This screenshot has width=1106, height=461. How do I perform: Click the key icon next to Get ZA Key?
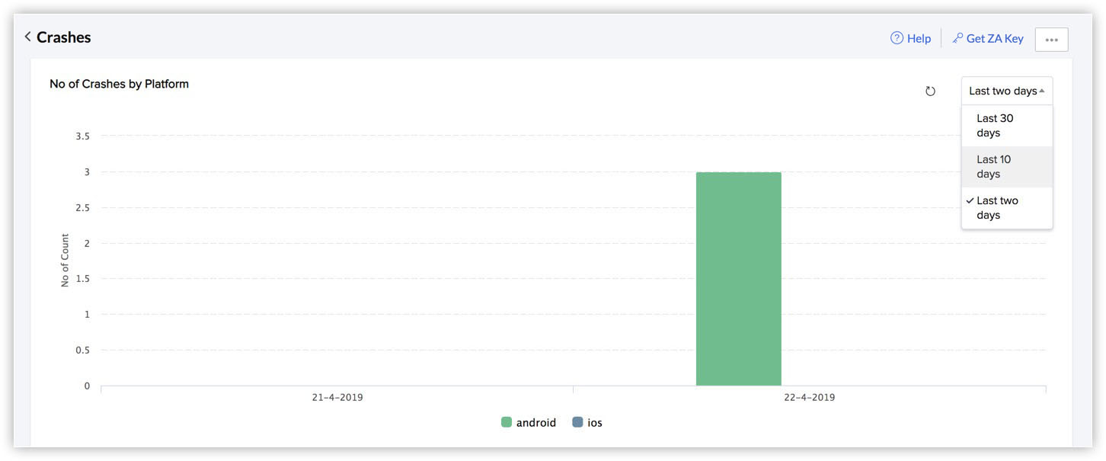pos(957,38)
